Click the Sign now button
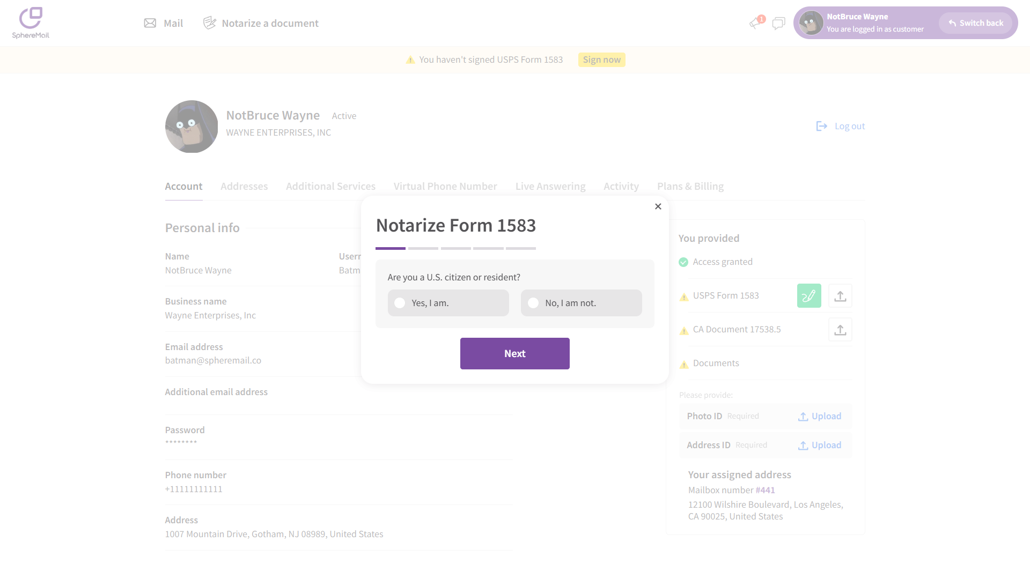1030x579 pixels. point(601,60)
